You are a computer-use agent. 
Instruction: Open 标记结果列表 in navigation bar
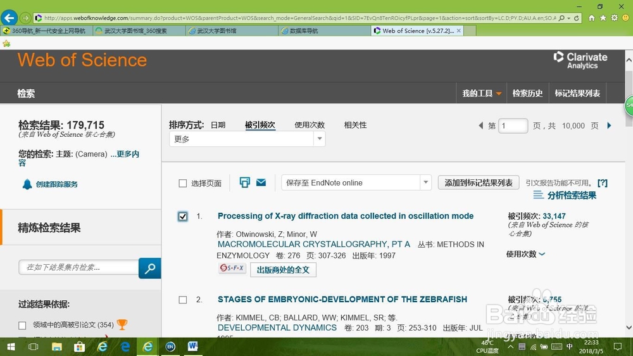click(x=577, y=93)
